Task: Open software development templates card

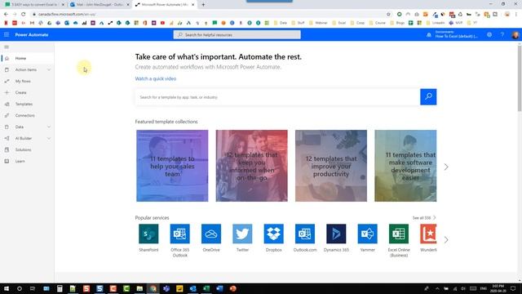Action: [405, 166]
